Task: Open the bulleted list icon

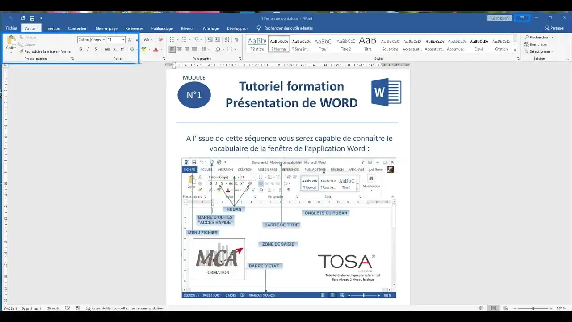Action: click(x=172, y=39)
